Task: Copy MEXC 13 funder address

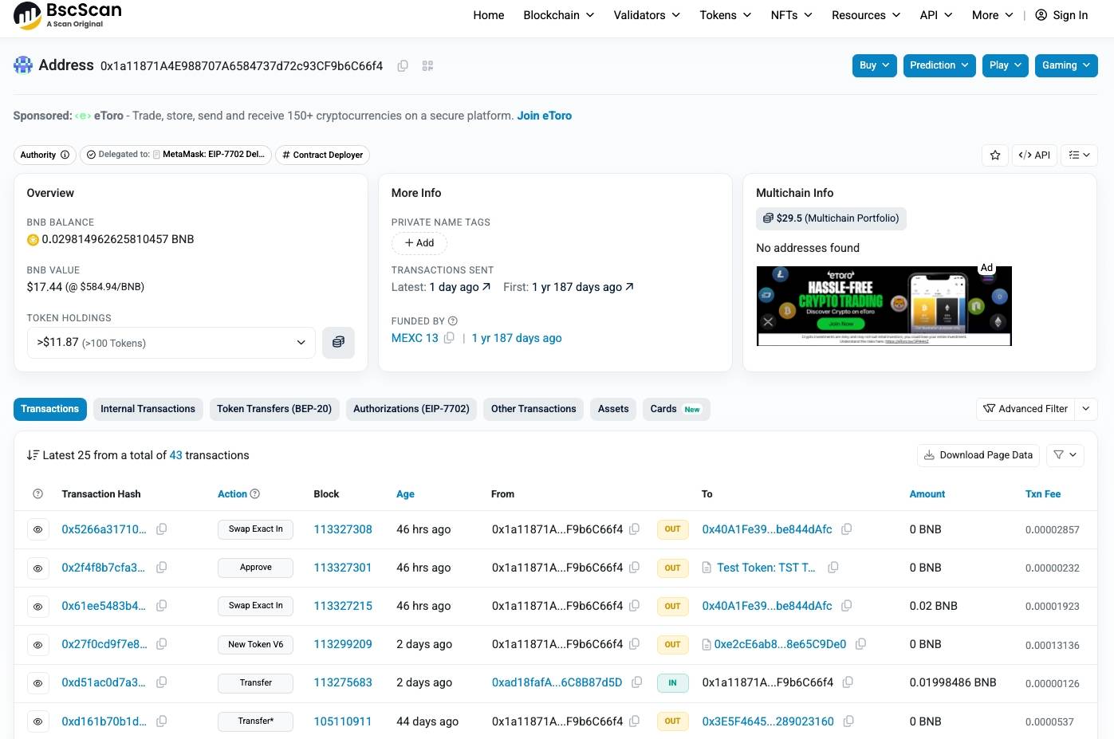Action: tap(449, 338)
